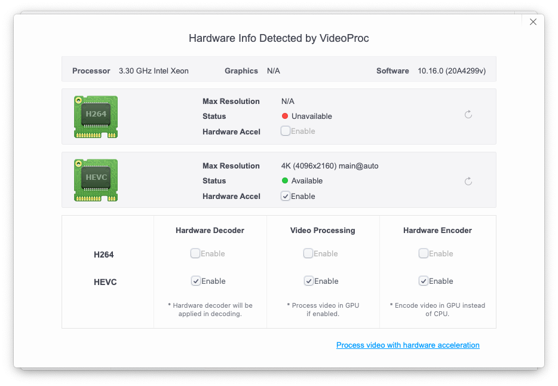Image resolution: width=558 pixels, height=386 pixels.
Task: Click note 'Hardware decoder will be applied in decoding'
Action: pos(210,310)
